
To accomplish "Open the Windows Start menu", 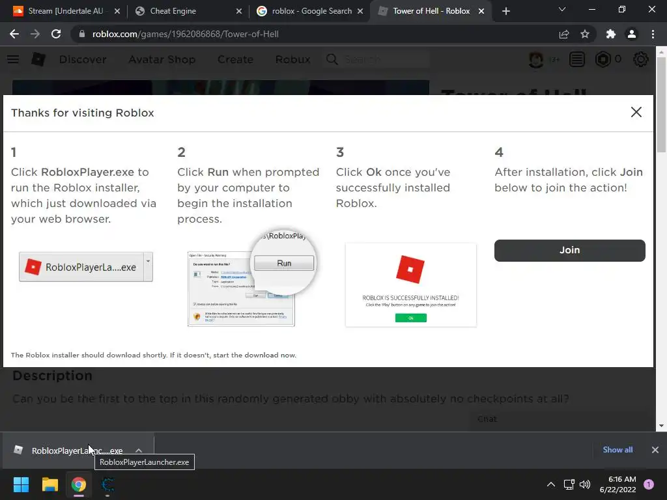I will (x=21, y=484).
